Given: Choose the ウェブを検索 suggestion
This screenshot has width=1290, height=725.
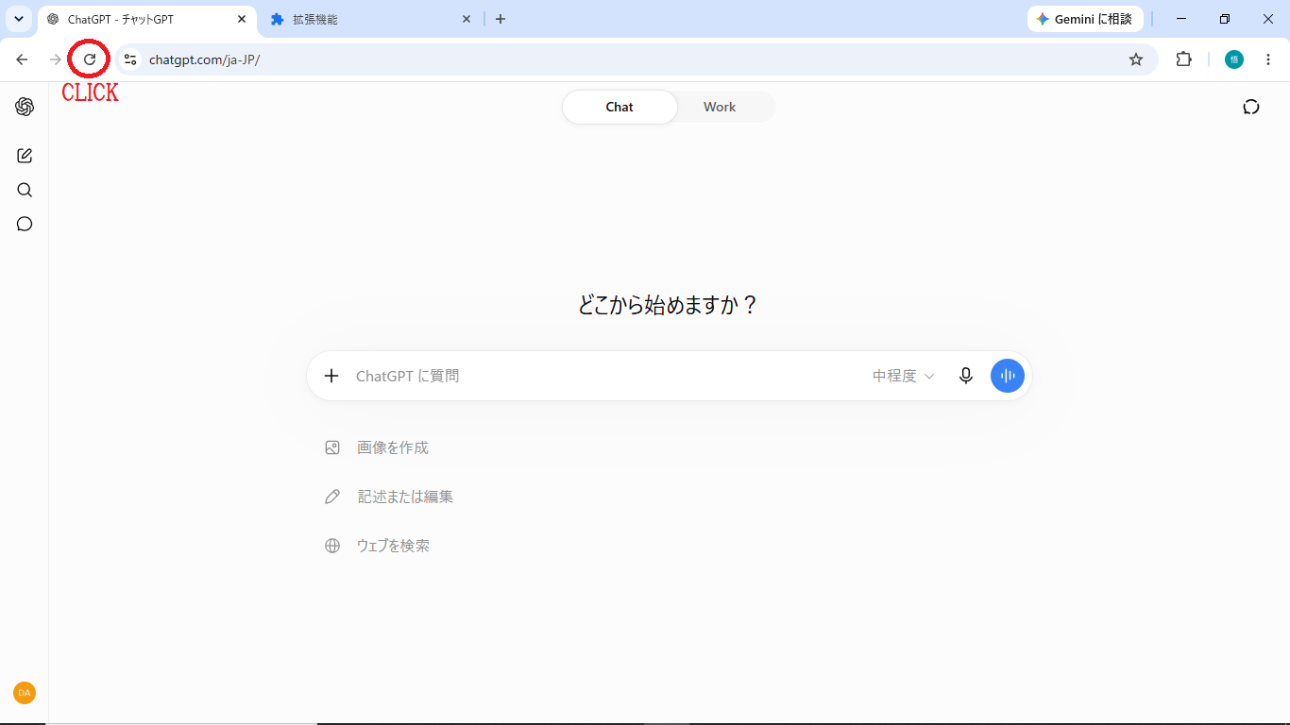Looking at the screenshot, I should pyautogui.click(x=393, y=546).
